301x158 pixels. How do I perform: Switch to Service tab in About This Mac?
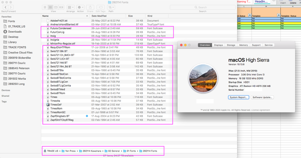[x=268, y=45]
